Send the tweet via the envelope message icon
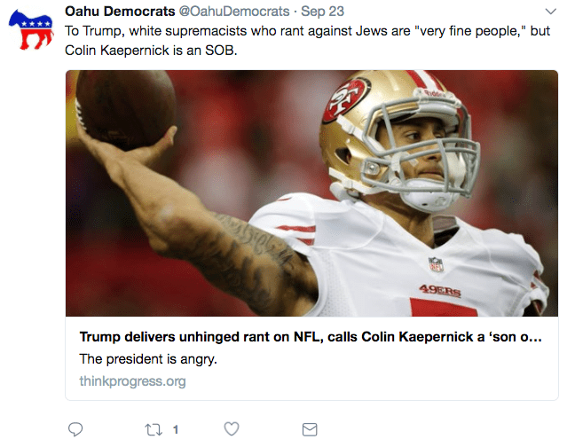The image size is (567, 447). 310,429
